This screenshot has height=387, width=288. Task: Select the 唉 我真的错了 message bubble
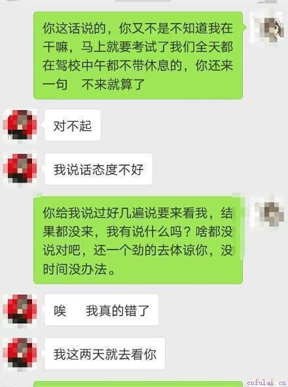pyautogui.click(x=101, y=310)
